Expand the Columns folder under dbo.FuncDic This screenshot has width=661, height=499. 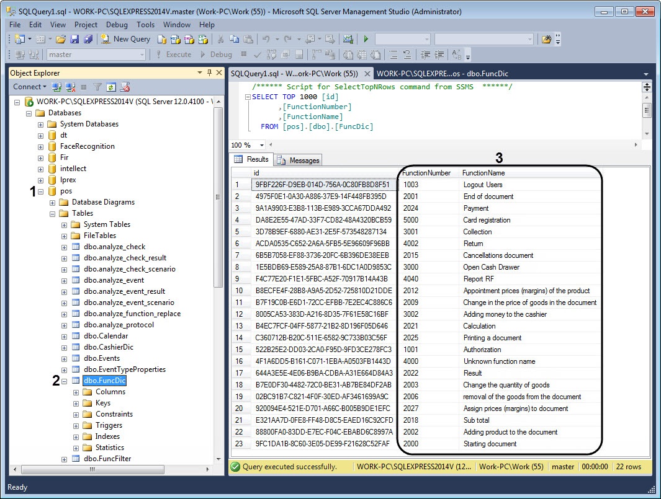tap(76, 392)
